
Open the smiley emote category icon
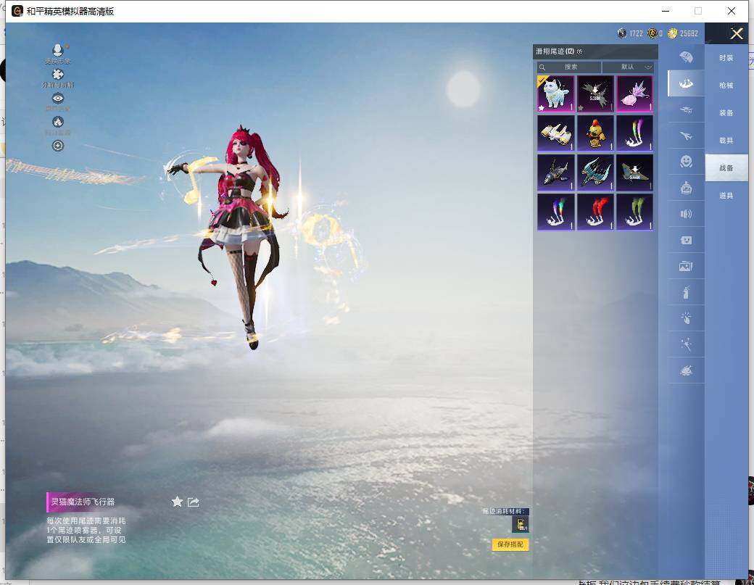(x=686, y=162)
